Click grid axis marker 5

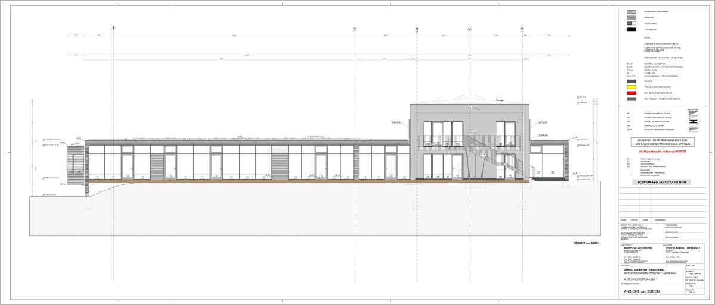522,29
